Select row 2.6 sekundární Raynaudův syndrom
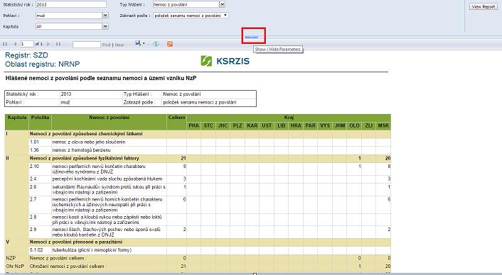Image resolution: width=502 pixels, height=275 pixels. [210, 189]
